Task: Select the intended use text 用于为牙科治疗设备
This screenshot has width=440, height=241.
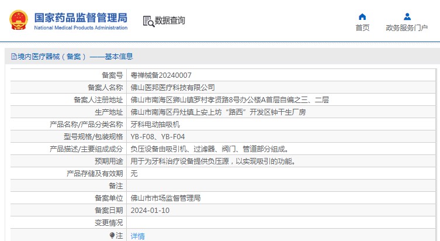Action: click(x=213, y=161)
